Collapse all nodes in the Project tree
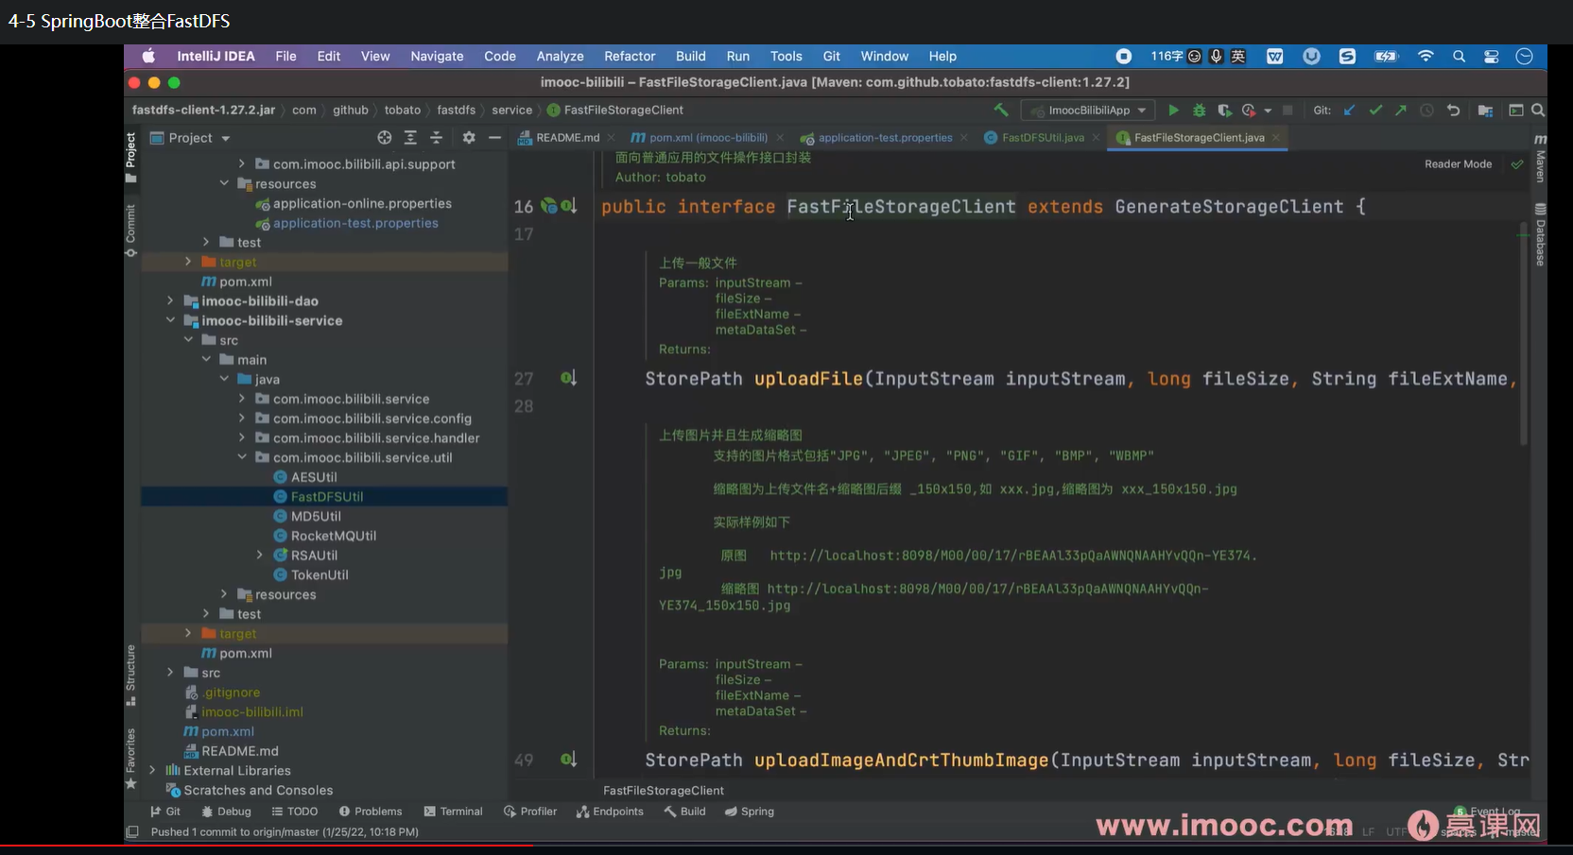Image resolution: width=1573 pixels, height=855 pixels. tap(436, 138)
